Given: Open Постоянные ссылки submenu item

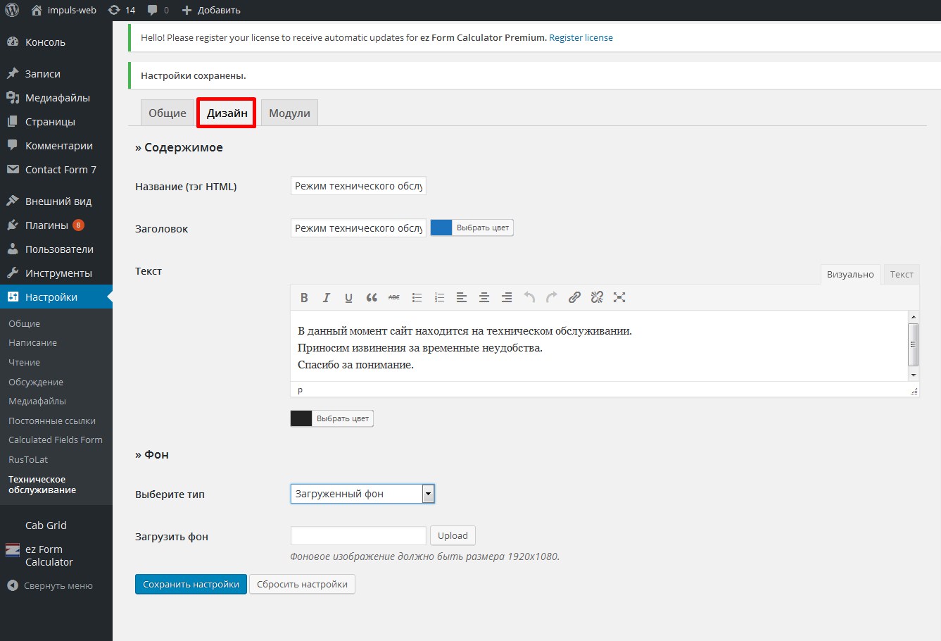Looking at the screenshot, I should pos(52,421).
